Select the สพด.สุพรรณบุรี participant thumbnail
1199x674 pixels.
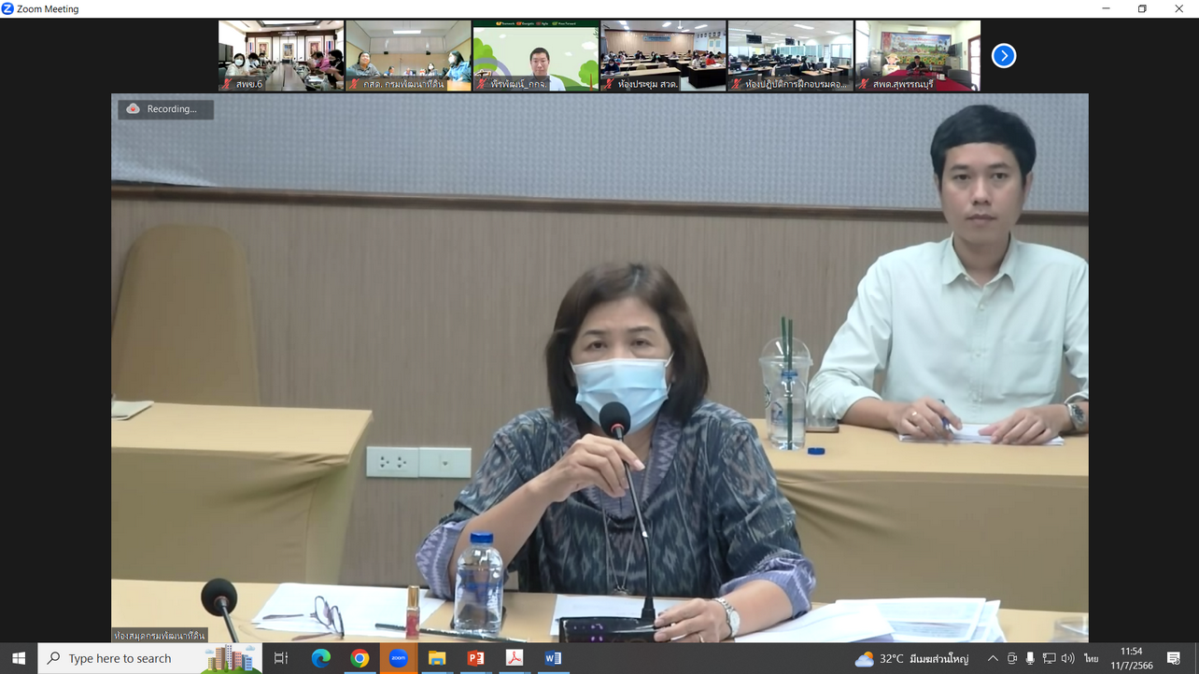pyautogui.click(x=917, y=56)
